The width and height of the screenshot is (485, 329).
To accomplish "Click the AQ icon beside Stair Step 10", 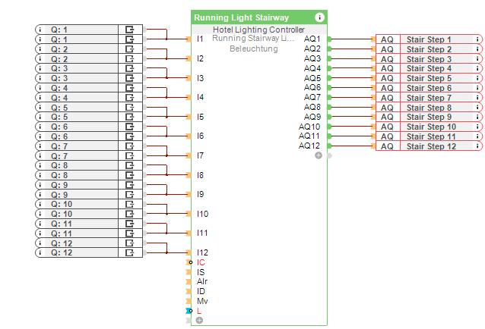I will pyautogui.click(x=387, y=127).
